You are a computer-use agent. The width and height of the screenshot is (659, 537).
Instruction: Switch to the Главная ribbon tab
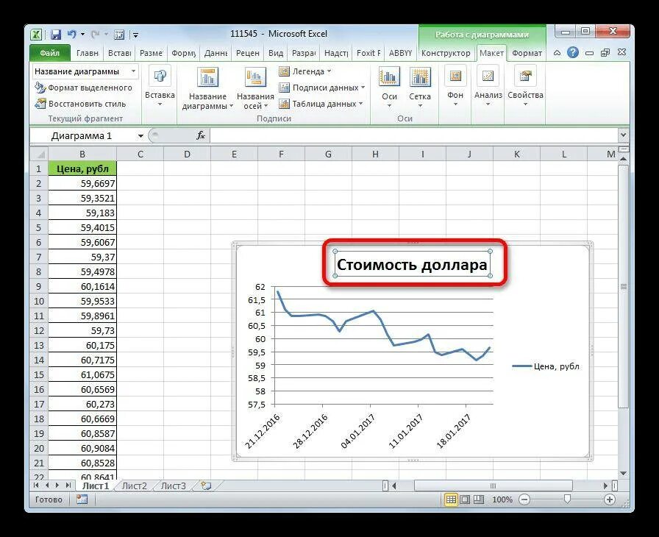(88, 54)
